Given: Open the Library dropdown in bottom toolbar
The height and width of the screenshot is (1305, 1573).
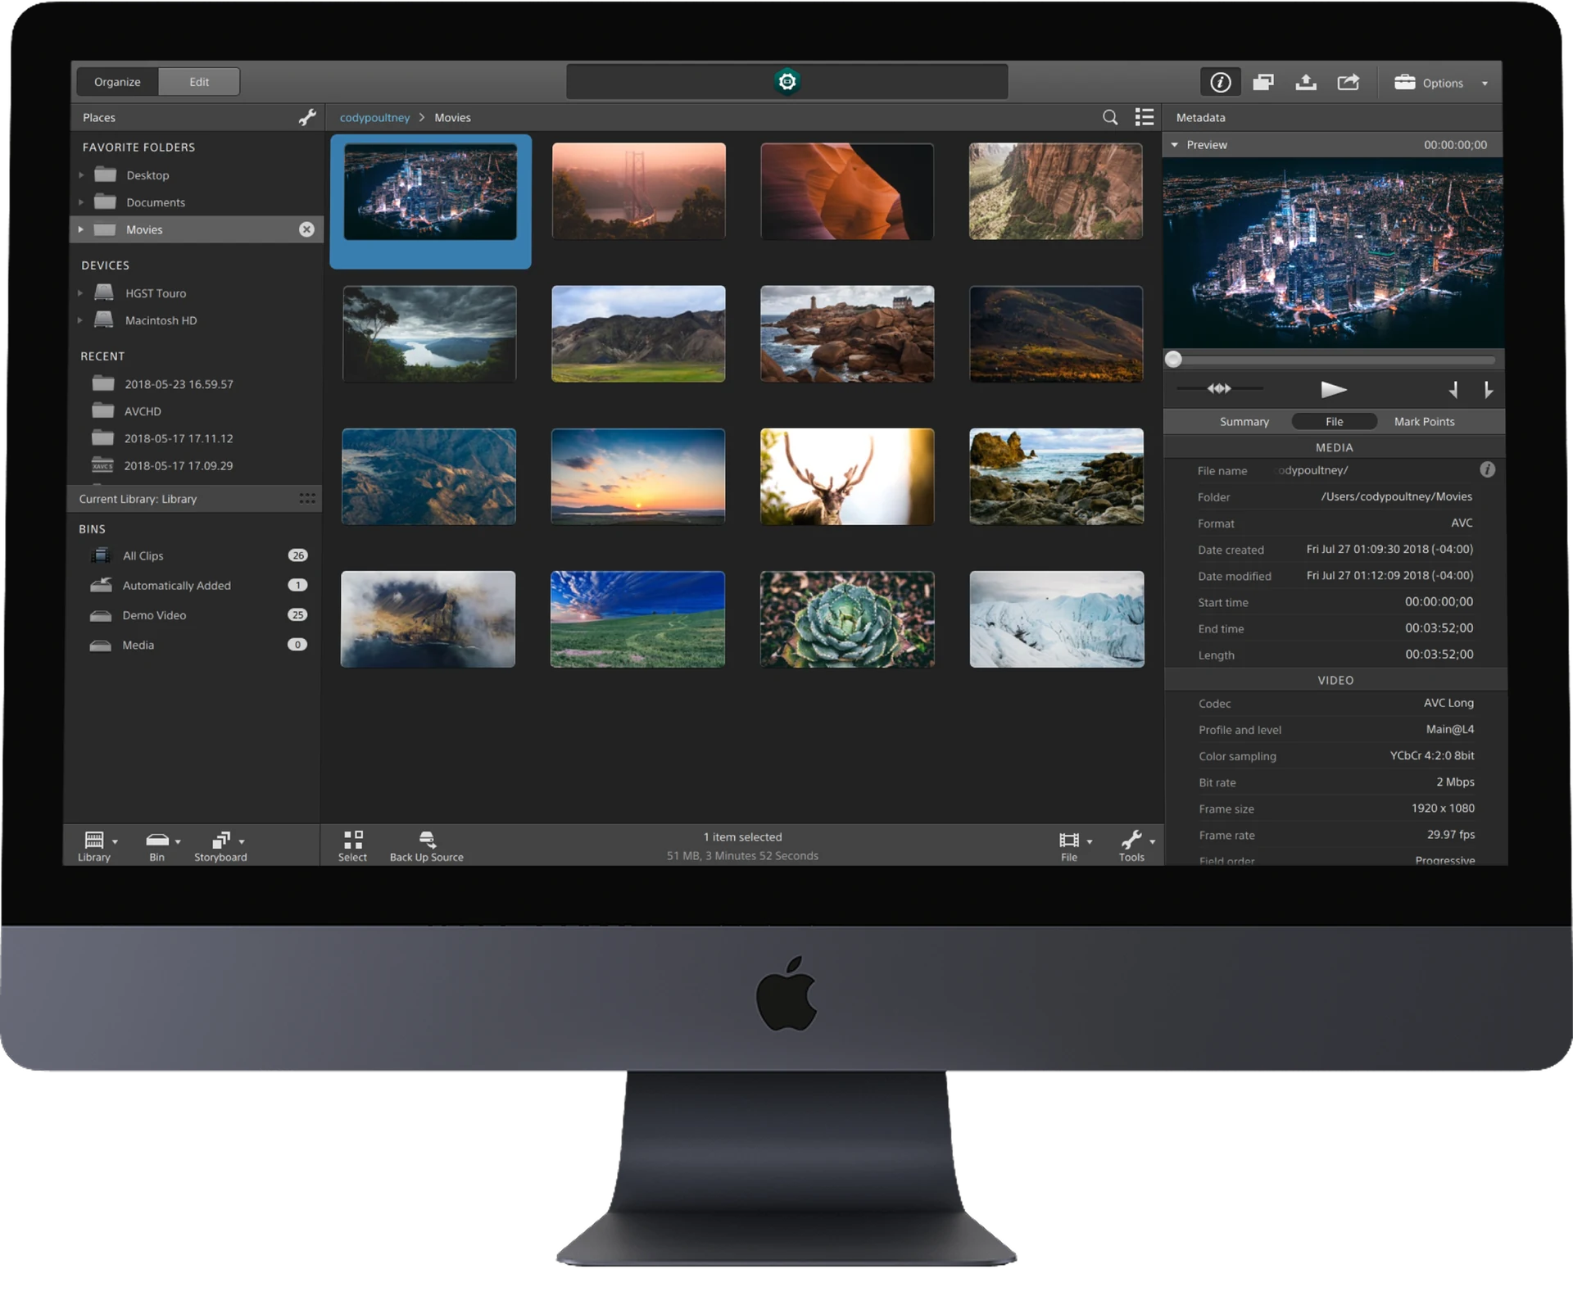Looking at the screenshot, I should 97,845.
